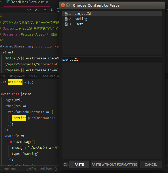Click 'res.forEach(userData ⇒ {' line

31,112
